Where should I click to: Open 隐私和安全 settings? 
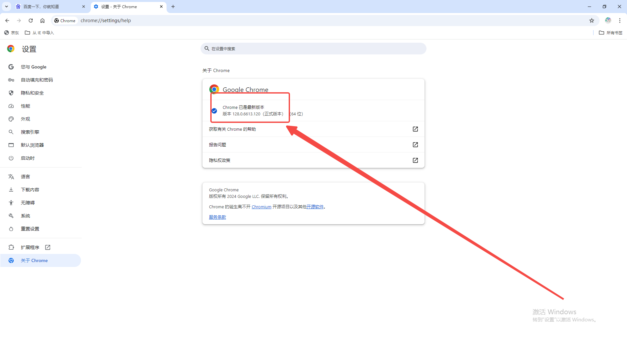[40, 93]
